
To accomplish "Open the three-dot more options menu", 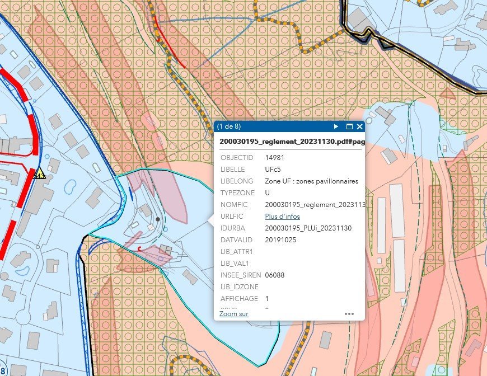I will 349,314.
